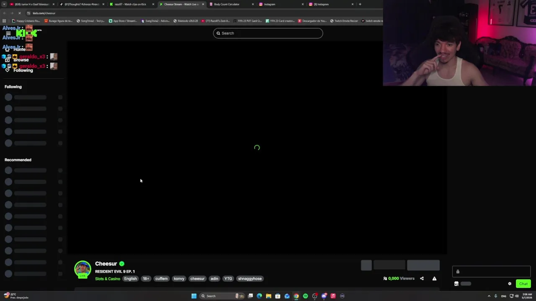Open Descargador de You... bookmark
The image size is (536, 301).
click(x=312, y=21)
